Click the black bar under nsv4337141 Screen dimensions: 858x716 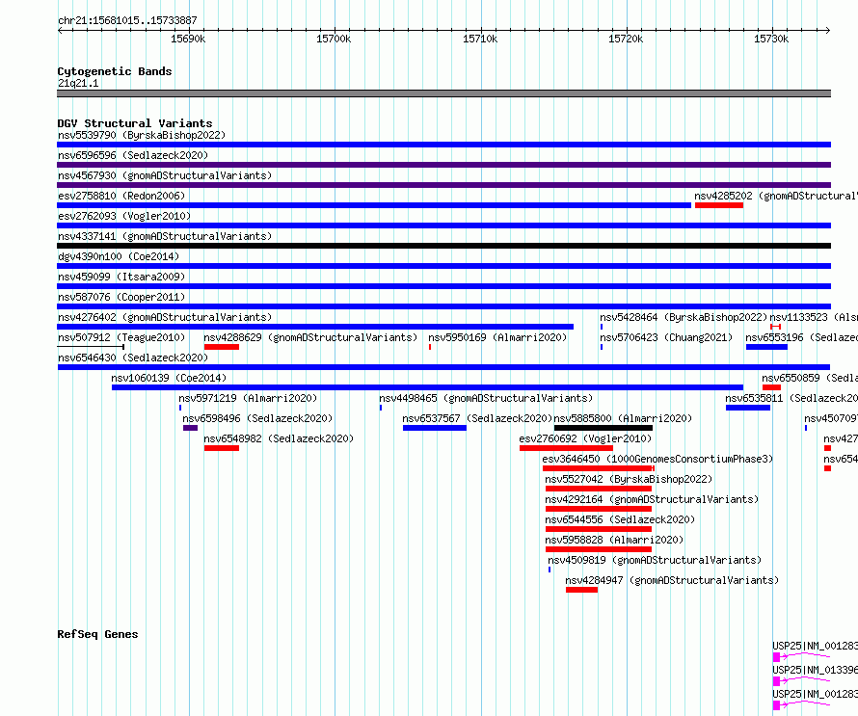pyautogui.click(x=443, y=246)
